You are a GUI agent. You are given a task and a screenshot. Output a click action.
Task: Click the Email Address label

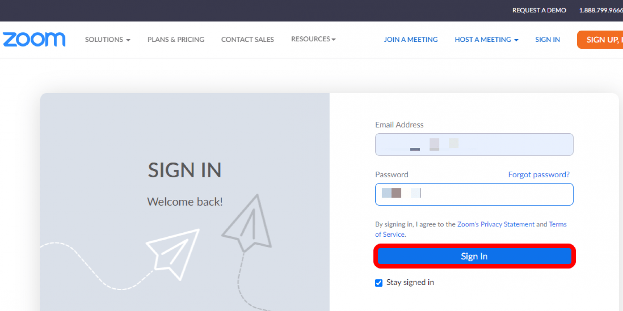click(399, 124)
